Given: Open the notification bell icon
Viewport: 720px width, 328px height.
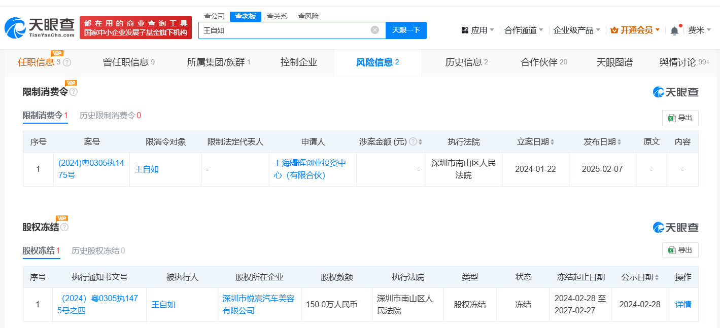Looking at the screenshot, I should click(674, 30).
